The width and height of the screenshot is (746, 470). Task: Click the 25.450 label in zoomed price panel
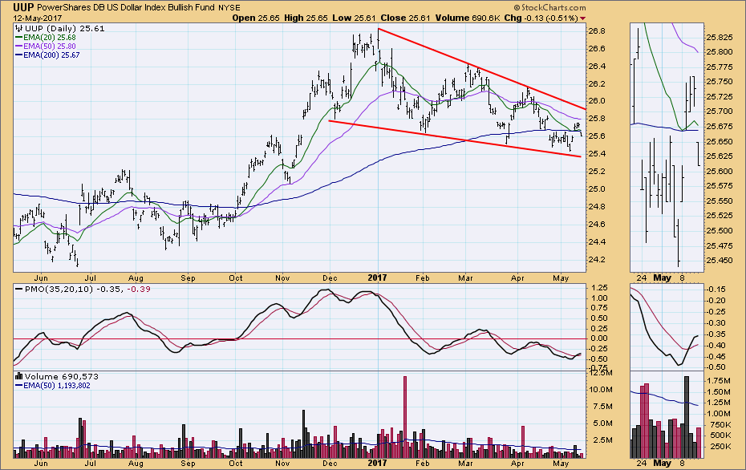point(720,260)
